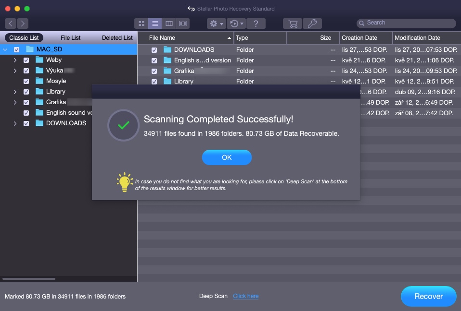Click the forward navigation arrow button
The width and height of the screenshot is (461, 311).
pyautogui.click(x=23, y=23)
